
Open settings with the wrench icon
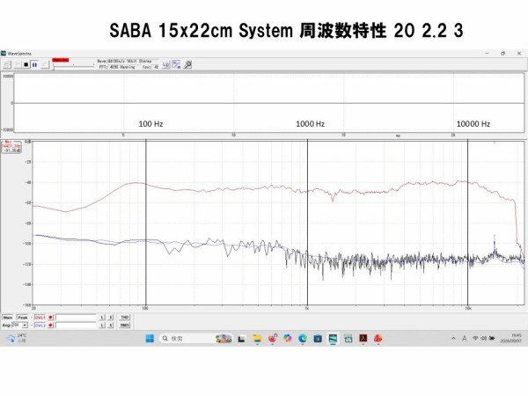[x=187, y=64]
